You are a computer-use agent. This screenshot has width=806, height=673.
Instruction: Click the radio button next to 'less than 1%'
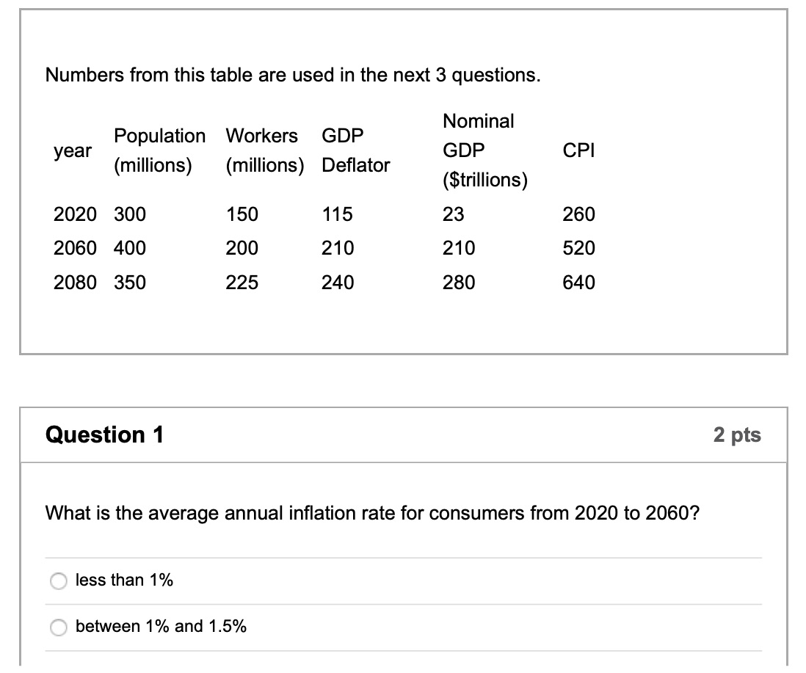[x=58, y=581]
